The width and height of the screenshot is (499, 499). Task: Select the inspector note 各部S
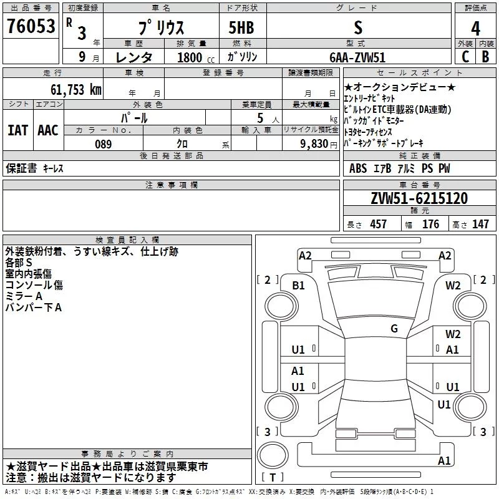[x=19, y=263]
